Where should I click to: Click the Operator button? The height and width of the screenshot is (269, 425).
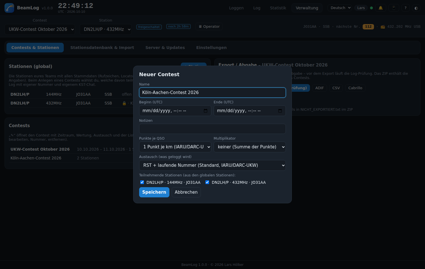(x=209, y=27)
